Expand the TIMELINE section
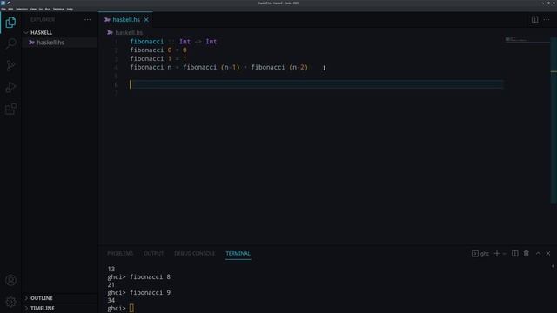The image size is (557, 313). coord(43,308)
